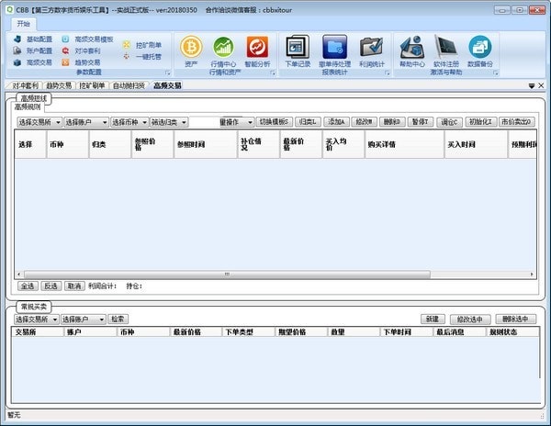Open 行情中心 market center icon
Screen dimensions: 551x426
[x=223, y=48]
